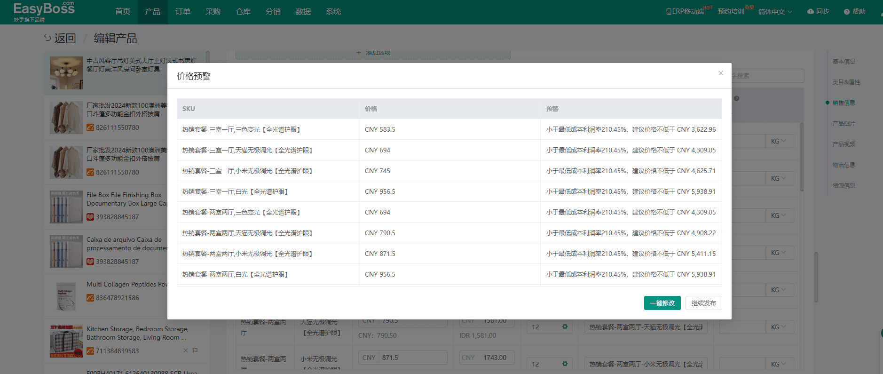883x374 pixels.
Task: Flag the Kitchen Storage product
Action: click(x=195, y=350)
